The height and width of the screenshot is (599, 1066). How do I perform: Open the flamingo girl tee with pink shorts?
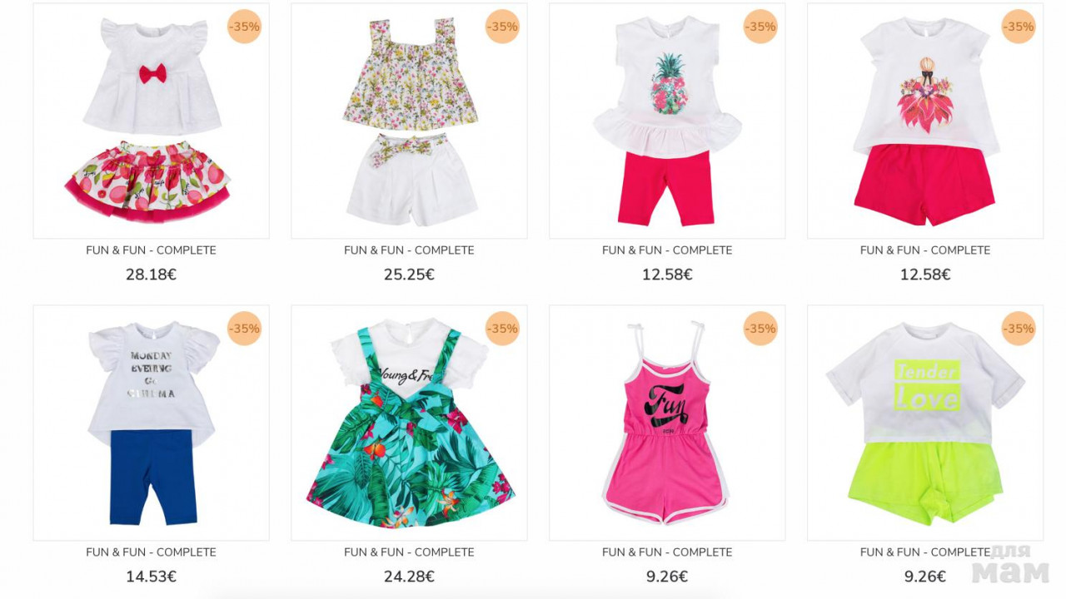pos(925,121)
